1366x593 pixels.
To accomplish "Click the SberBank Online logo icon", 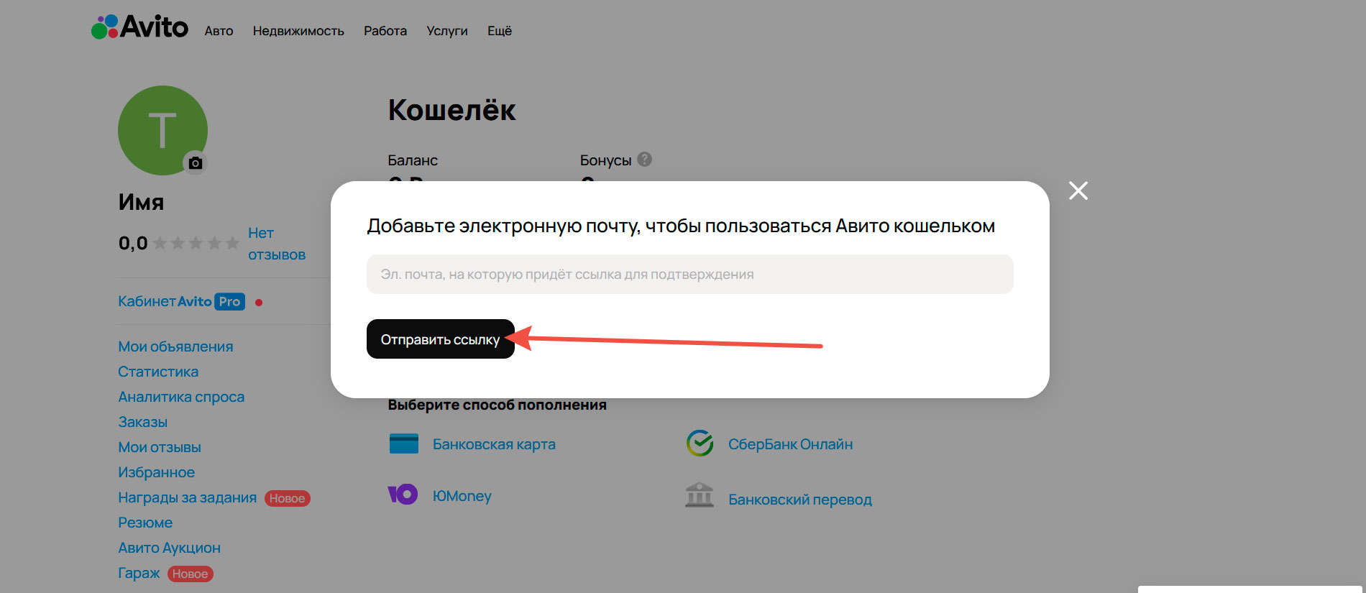I will [x=700, y=443].
